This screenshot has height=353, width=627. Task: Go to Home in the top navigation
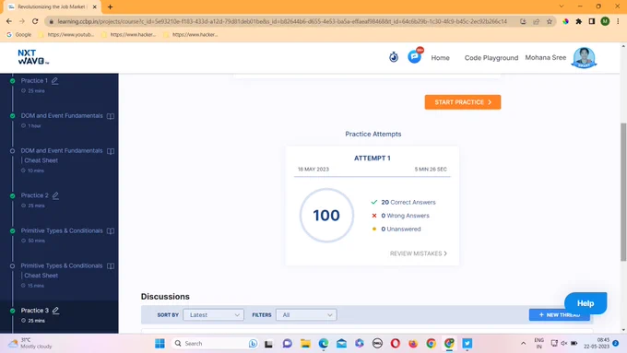[440, 58]
